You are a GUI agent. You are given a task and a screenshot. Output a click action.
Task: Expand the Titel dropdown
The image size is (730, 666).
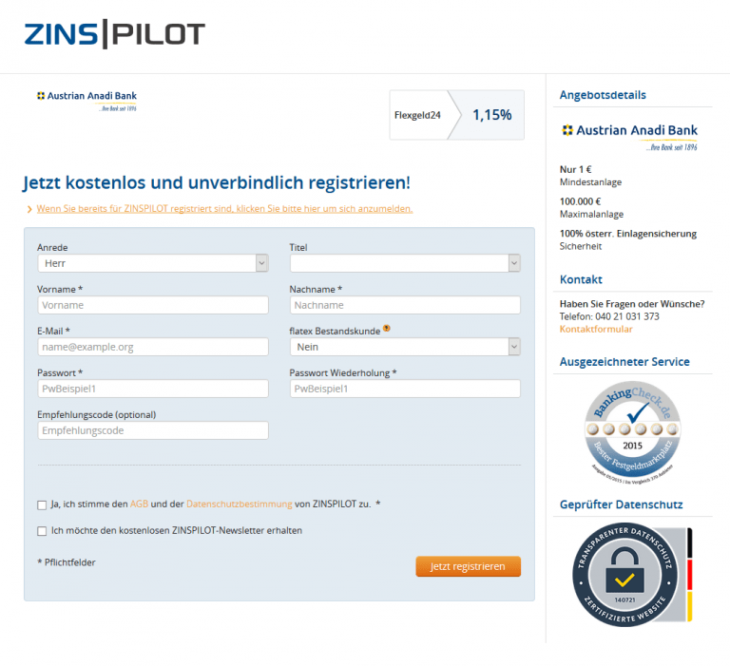405,263
